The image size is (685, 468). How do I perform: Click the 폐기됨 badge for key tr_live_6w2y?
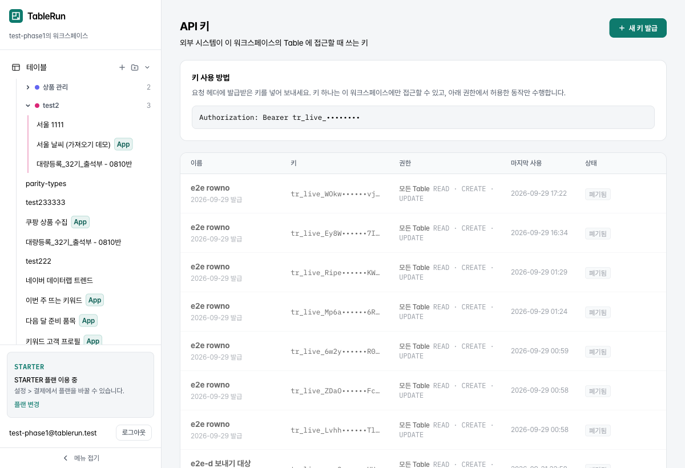tap(598, 352)
